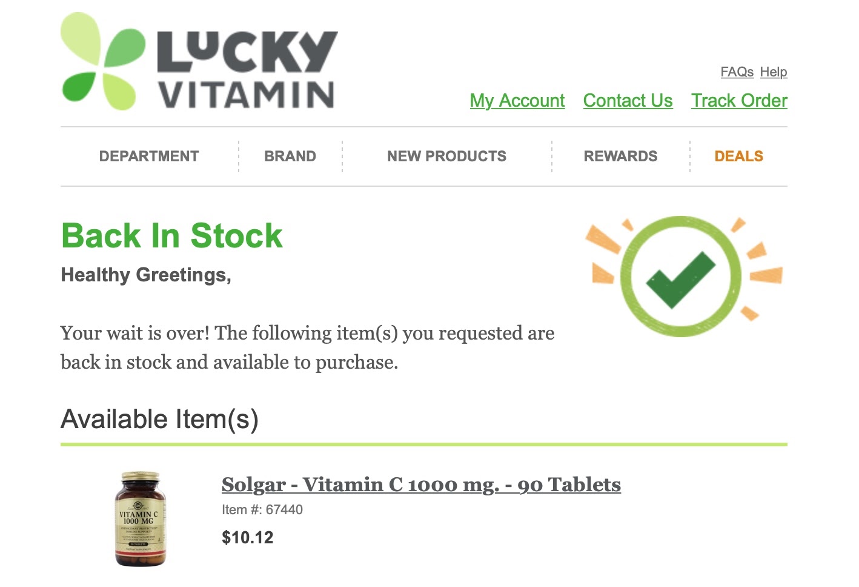This screenshot has width=859, height=587.
Task: Open the Solgar Vitamin C 1000 mg product link
Action: coord(421,485)
